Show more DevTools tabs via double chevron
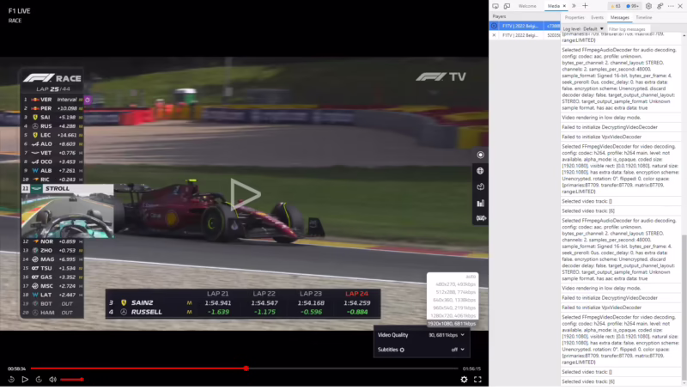 (x=574, y=6)
